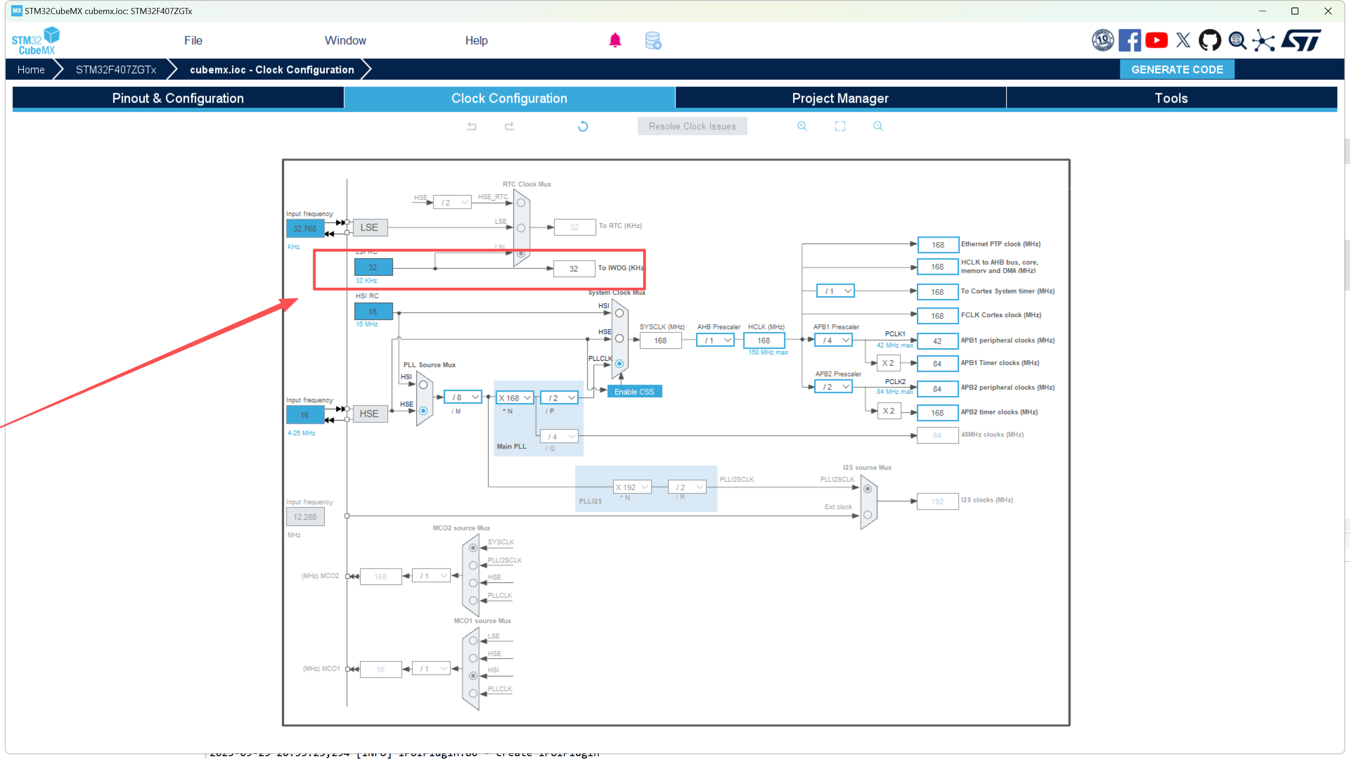Click the notification bell icon
This screenshot has height=759, width=1350.
coord(615,40)
